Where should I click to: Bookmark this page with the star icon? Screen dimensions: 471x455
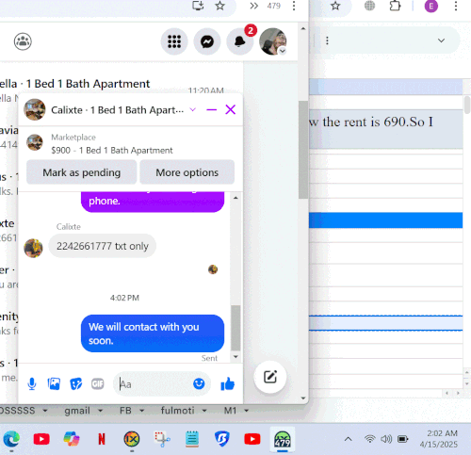[220, 6]
